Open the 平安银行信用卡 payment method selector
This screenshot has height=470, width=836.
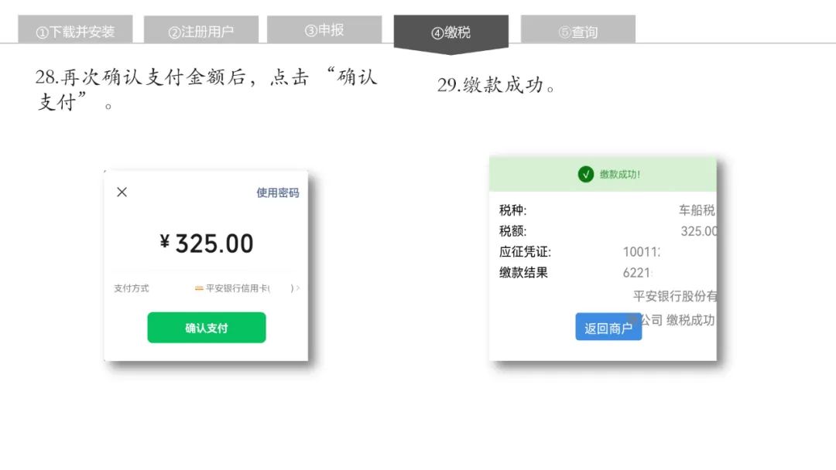[x=247, y=288]
